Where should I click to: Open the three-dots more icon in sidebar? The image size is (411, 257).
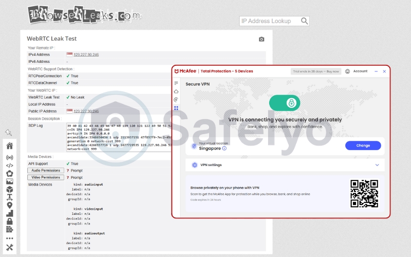(x=10, y=238)
